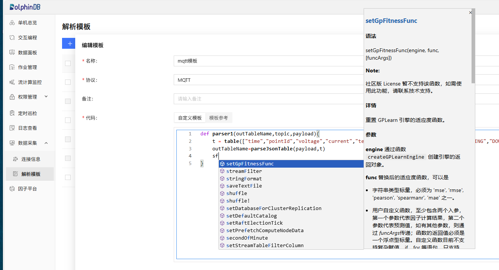
Task: Click the documentation panel scrollbar thumb
Action: (x=473, y=46)
